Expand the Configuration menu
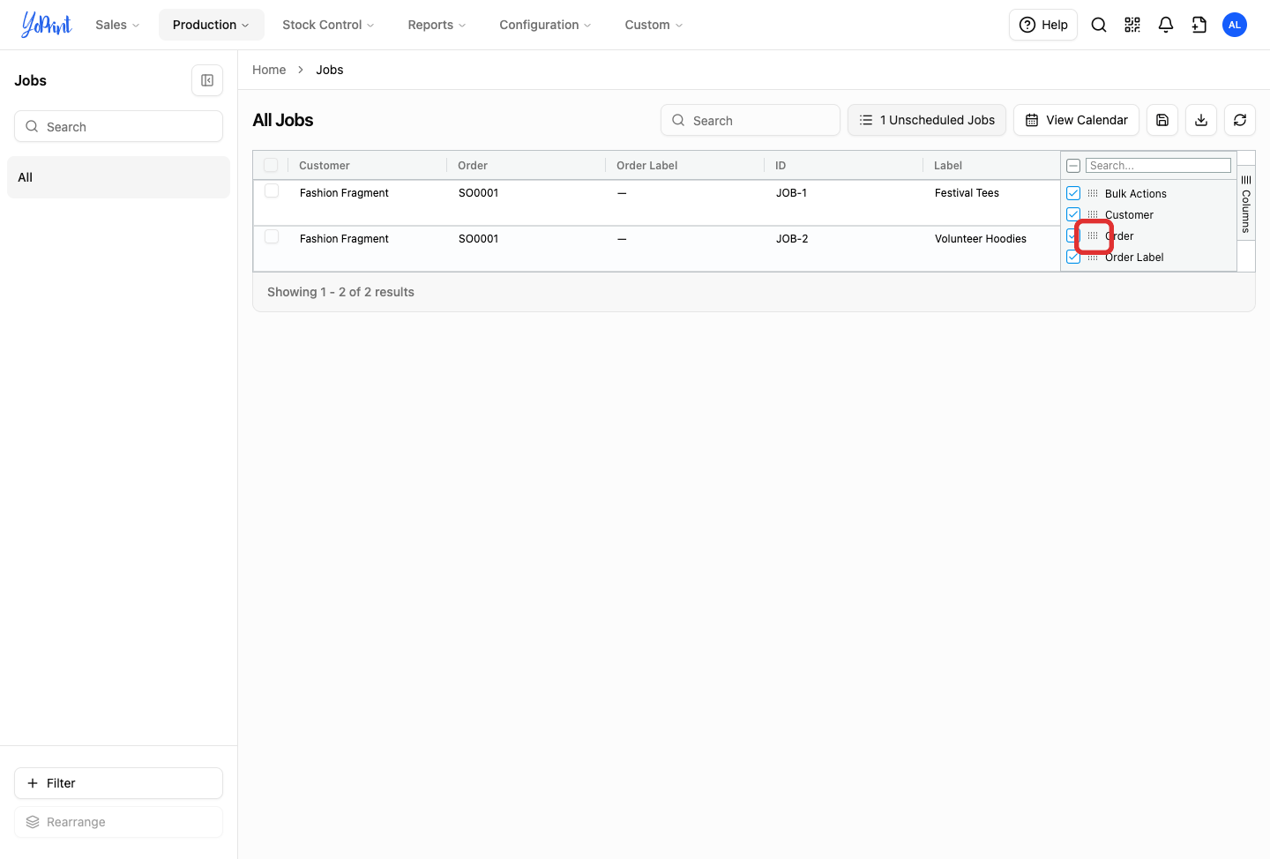Screen dimensions: 1270x859 pyautogui.click(x=545, y=25)
